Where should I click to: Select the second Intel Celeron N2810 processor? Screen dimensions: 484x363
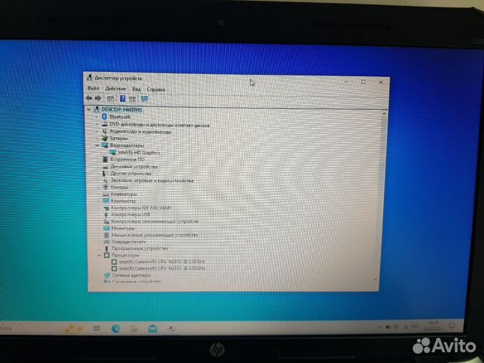click(159, 268)
